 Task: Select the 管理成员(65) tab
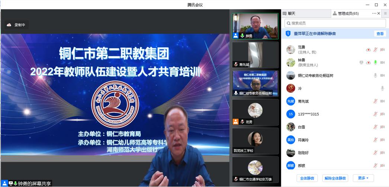click(348, 14)
